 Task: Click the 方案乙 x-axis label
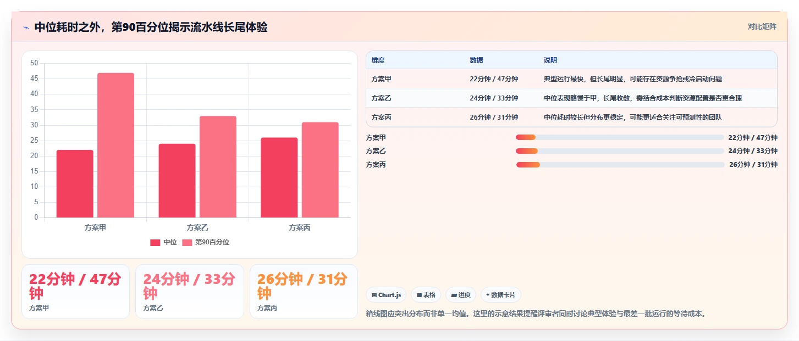pos(197,227)
